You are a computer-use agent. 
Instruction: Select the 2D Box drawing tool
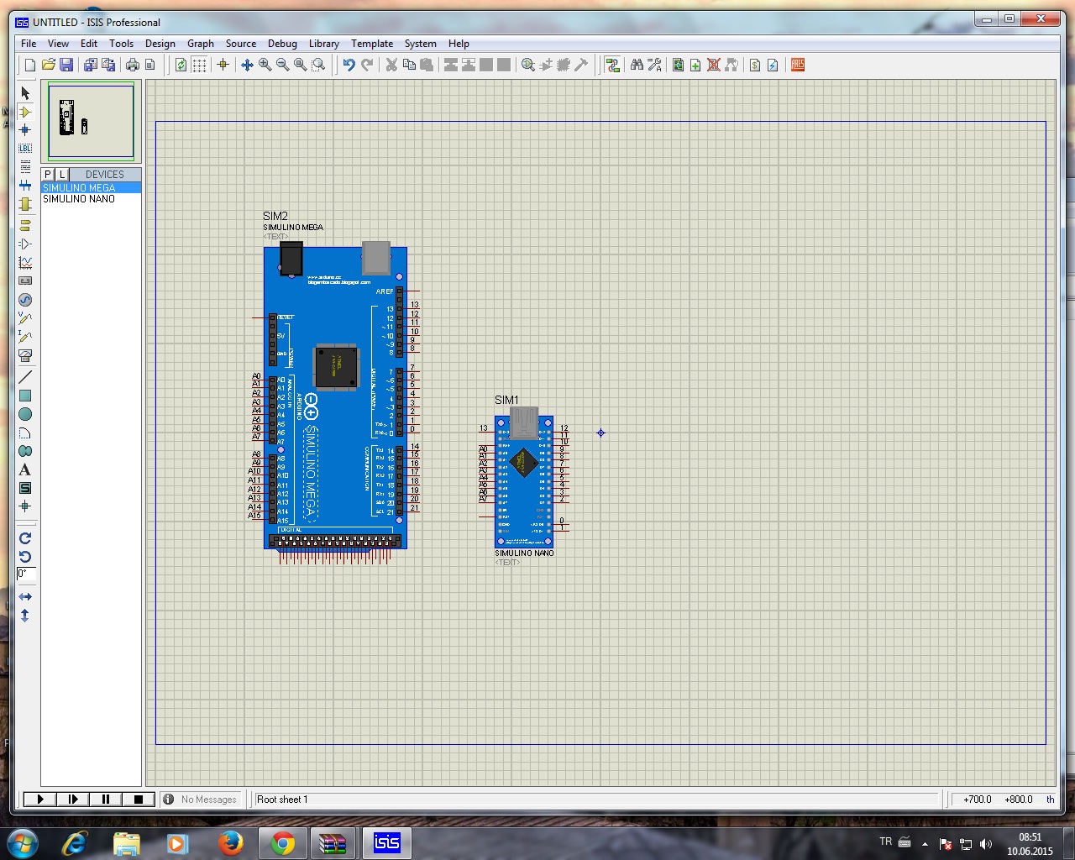(25, 396)
